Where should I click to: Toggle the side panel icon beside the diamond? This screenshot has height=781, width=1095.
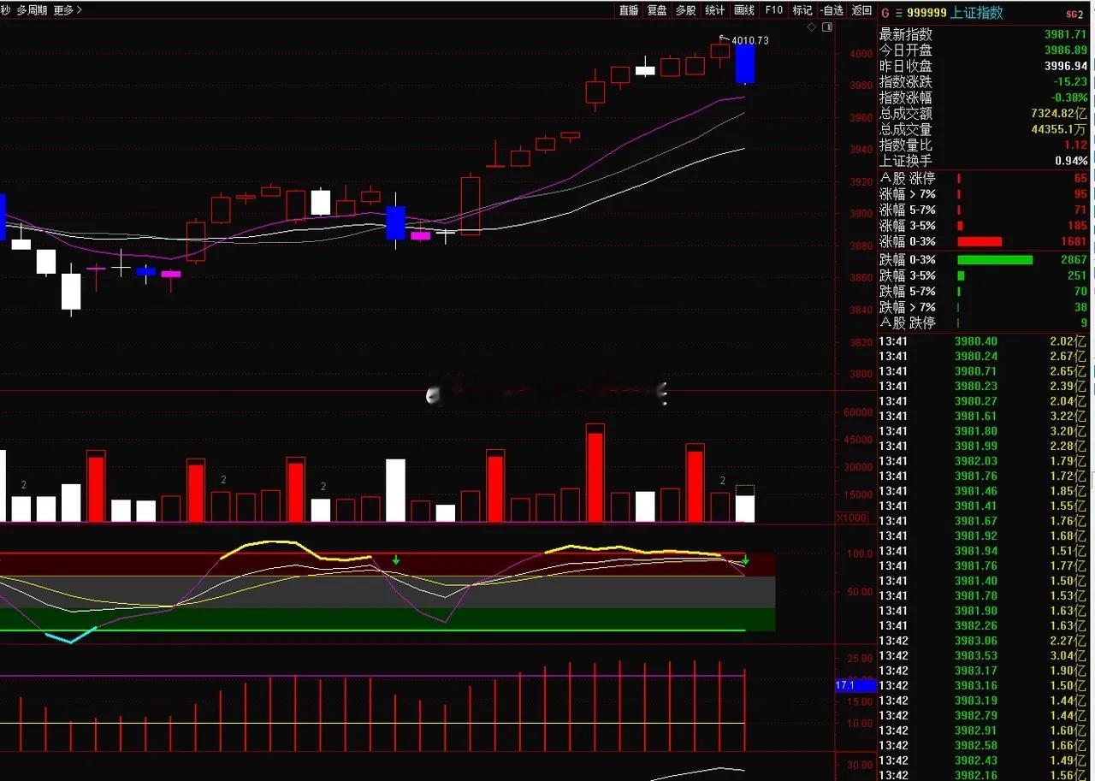pos(826,27)
